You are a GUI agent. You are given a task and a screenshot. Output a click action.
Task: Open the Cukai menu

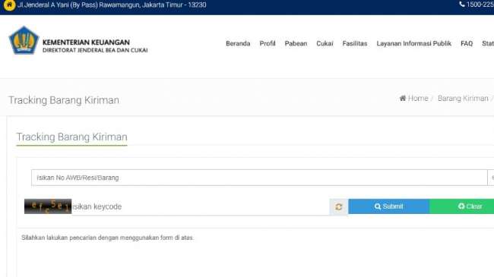pos(325,43)
